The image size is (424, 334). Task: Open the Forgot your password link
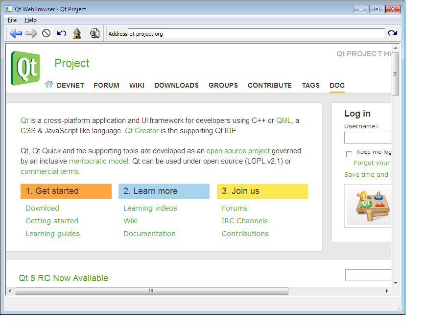click(x=371, y=163)
